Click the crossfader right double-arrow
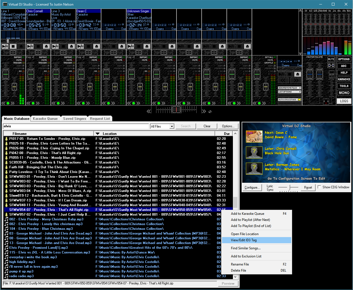The image size is (353, 290). [x=204, y=111]
